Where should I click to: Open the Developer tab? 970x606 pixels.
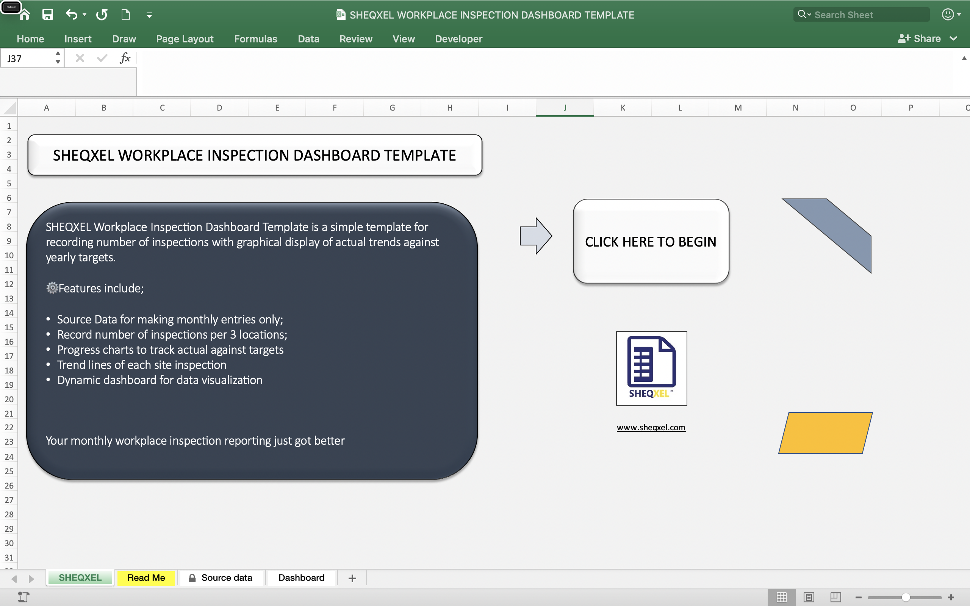coord(458,39)
